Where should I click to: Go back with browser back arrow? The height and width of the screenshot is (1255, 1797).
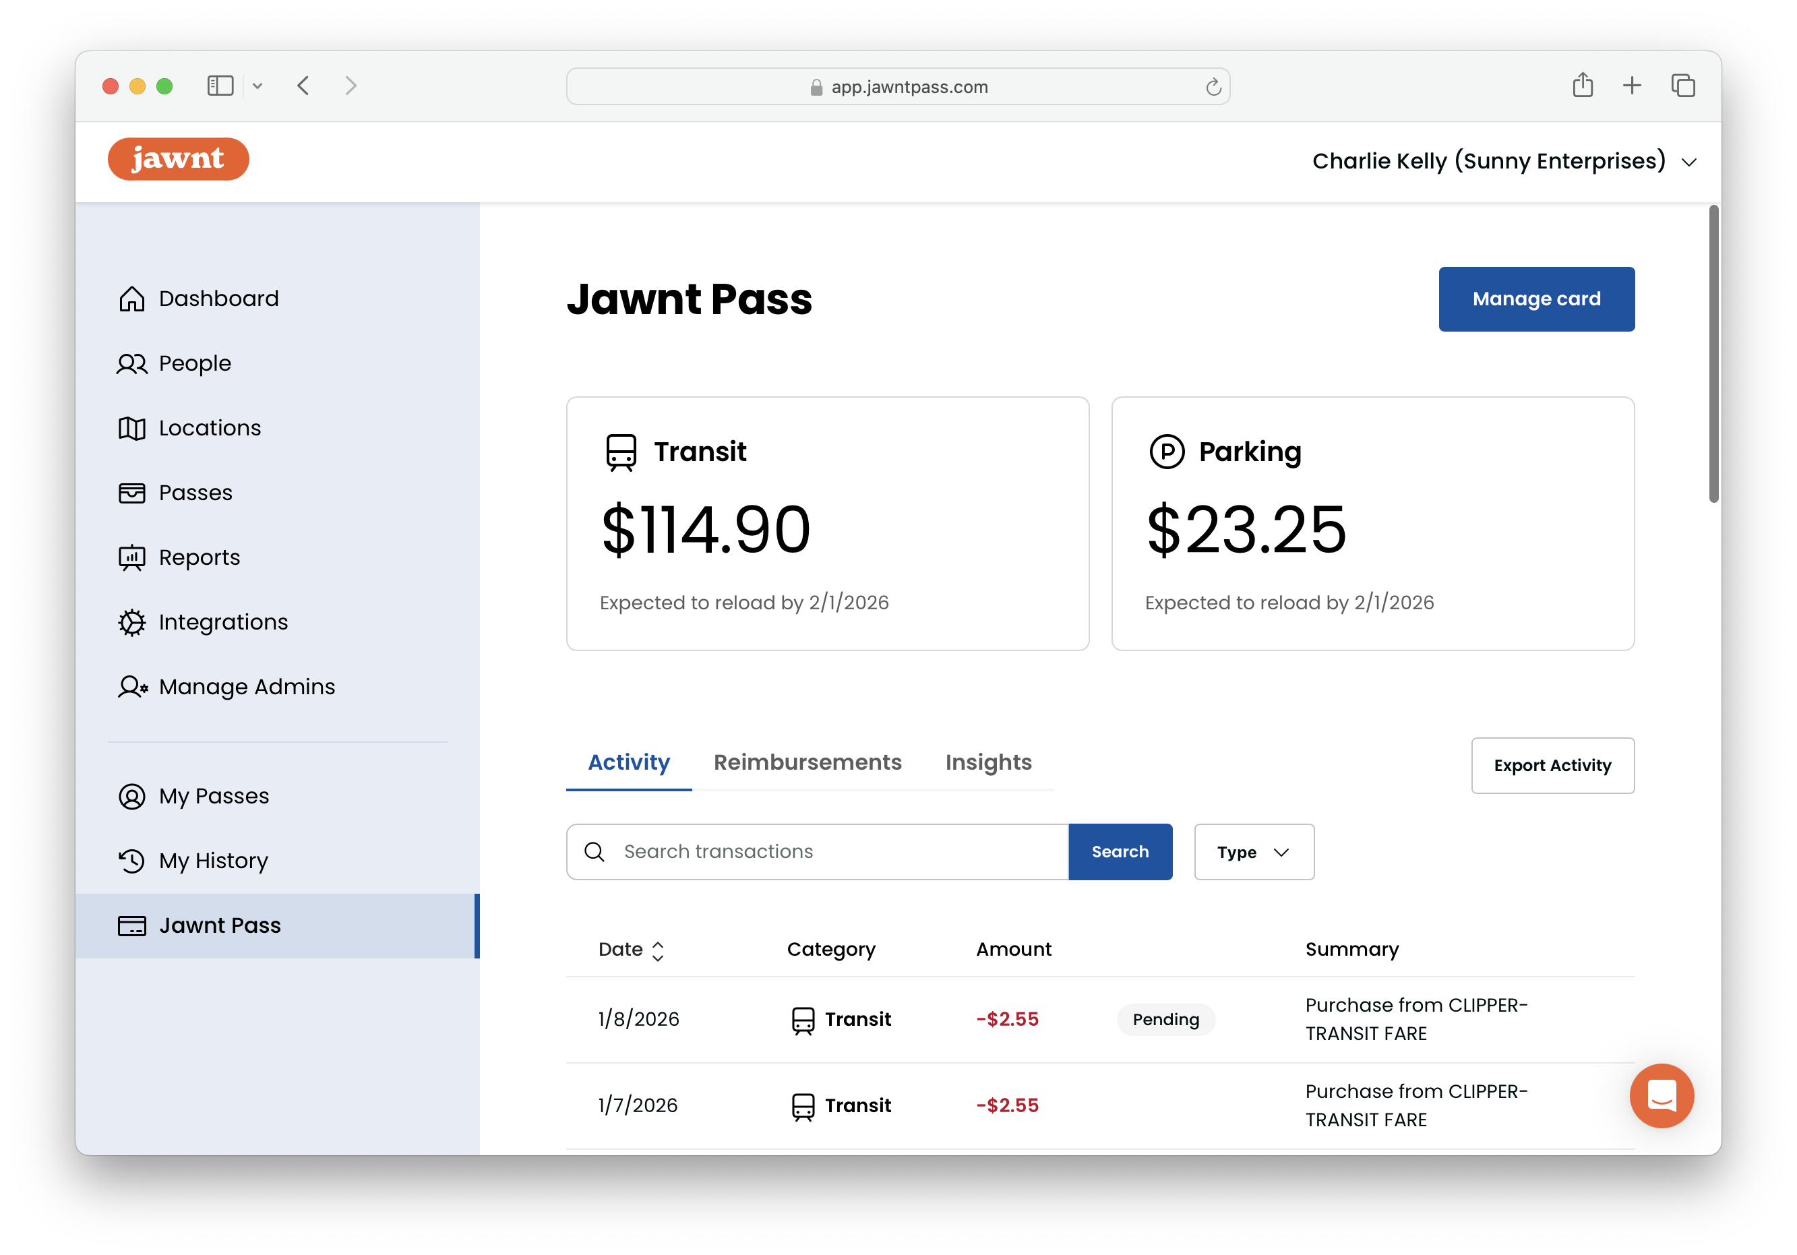pos(304,86)
